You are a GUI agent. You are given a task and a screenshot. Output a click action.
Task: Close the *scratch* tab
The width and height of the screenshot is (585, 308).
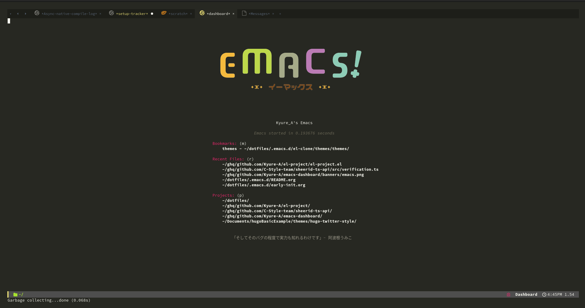coord(191,14)
